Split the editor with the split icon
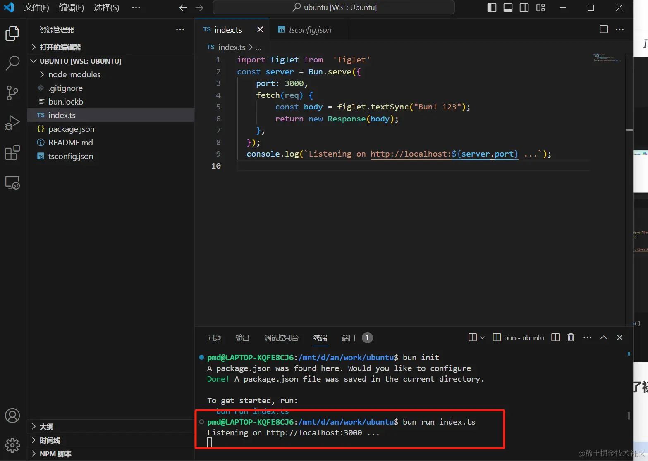This screenshot has height=461, width=648. tap(604, 29)
